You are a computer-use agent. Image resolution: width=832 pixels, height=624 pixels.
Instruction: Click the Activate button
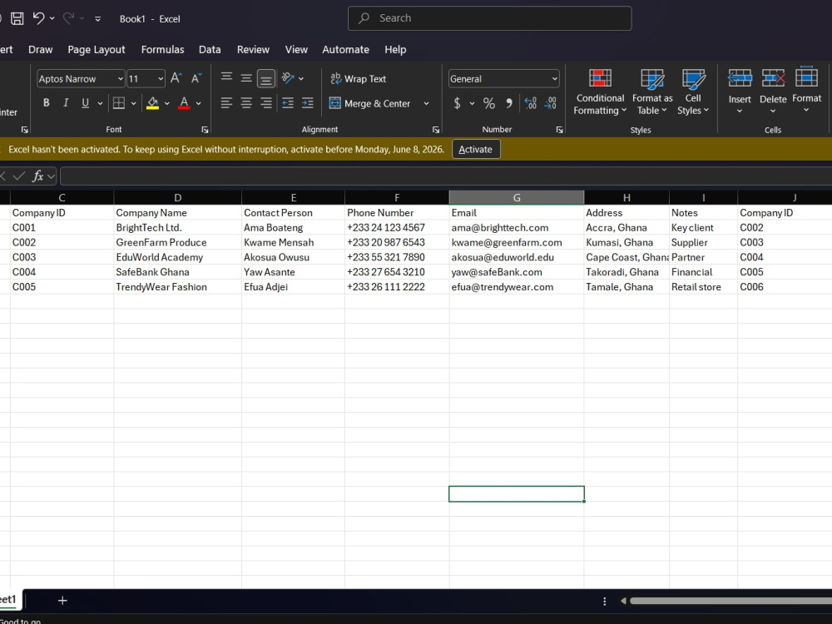point(475,149)
